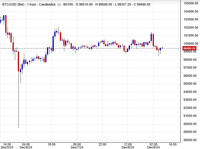Click the 95000.00 price axis label

pos(190,84)
